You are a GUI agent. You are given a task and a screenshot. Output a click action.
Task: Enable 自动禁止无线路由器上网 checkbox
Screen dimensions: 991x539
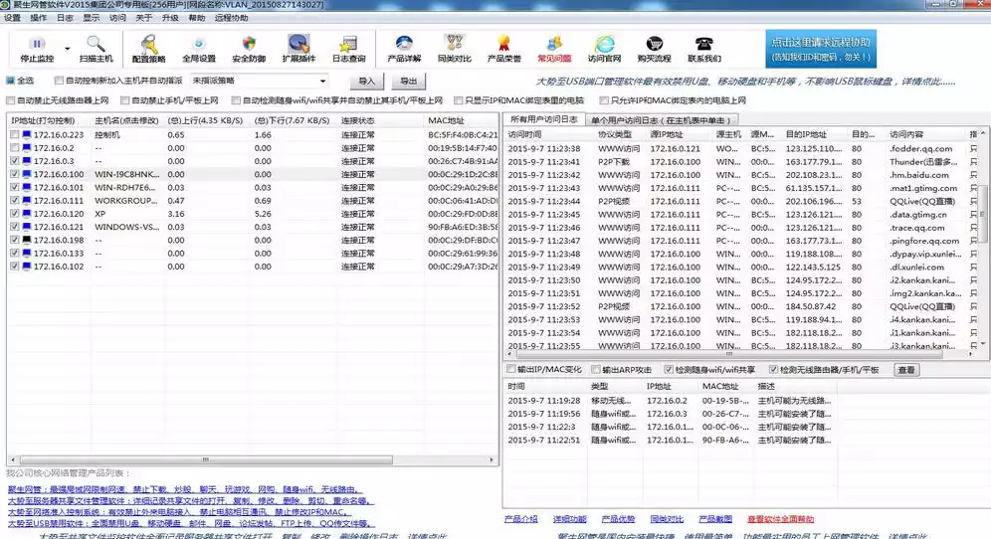click(x=11, y=99)
